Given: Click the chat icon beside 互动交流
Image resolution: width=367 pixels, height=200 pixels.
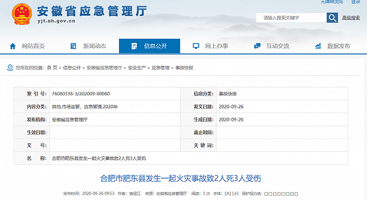Looking at the screenshot, I should pyautogui.click(x=257, y=46).
